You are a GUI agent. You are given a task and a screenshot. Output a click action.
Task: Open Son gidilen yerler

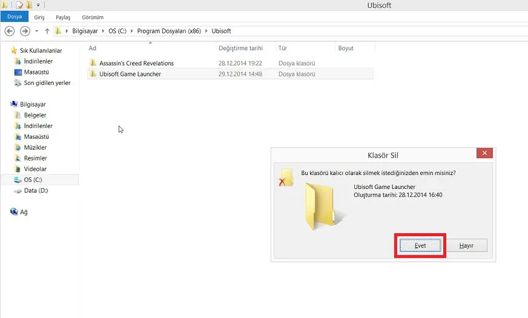click(x=47, y=83)
